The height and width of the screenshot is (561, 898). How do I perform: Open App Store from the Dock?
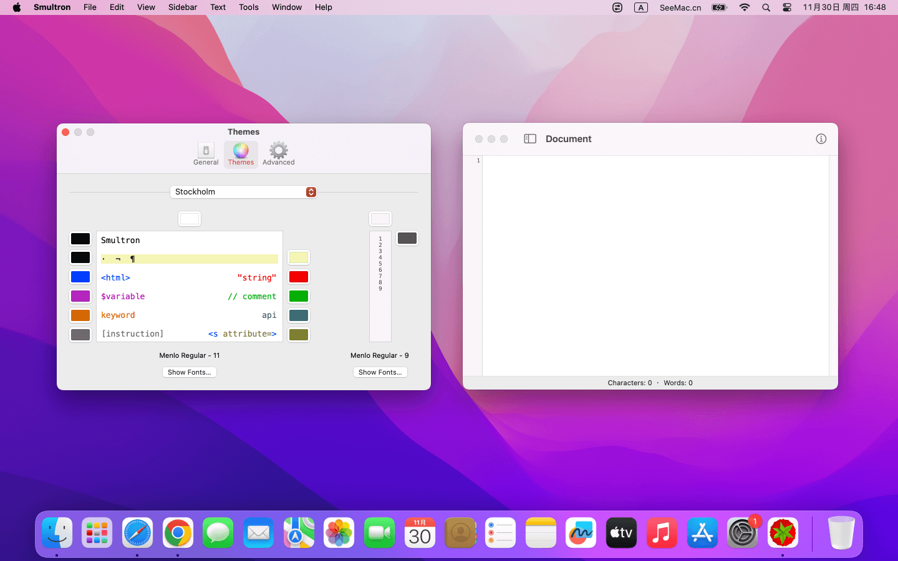point(702,533)
